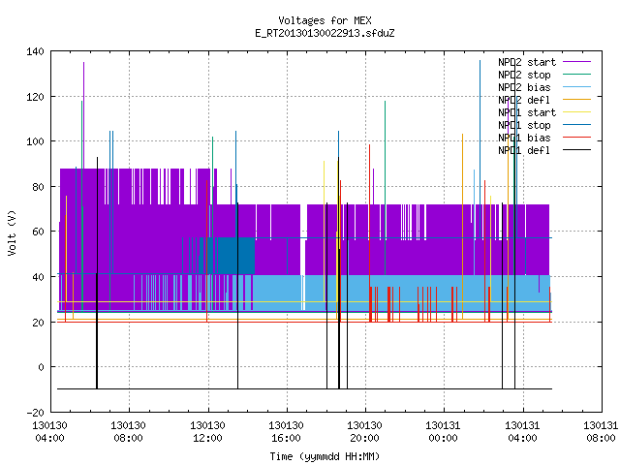Select the NPD1 defl legend label
The image size is (620, 465).
tap(524, 150)
